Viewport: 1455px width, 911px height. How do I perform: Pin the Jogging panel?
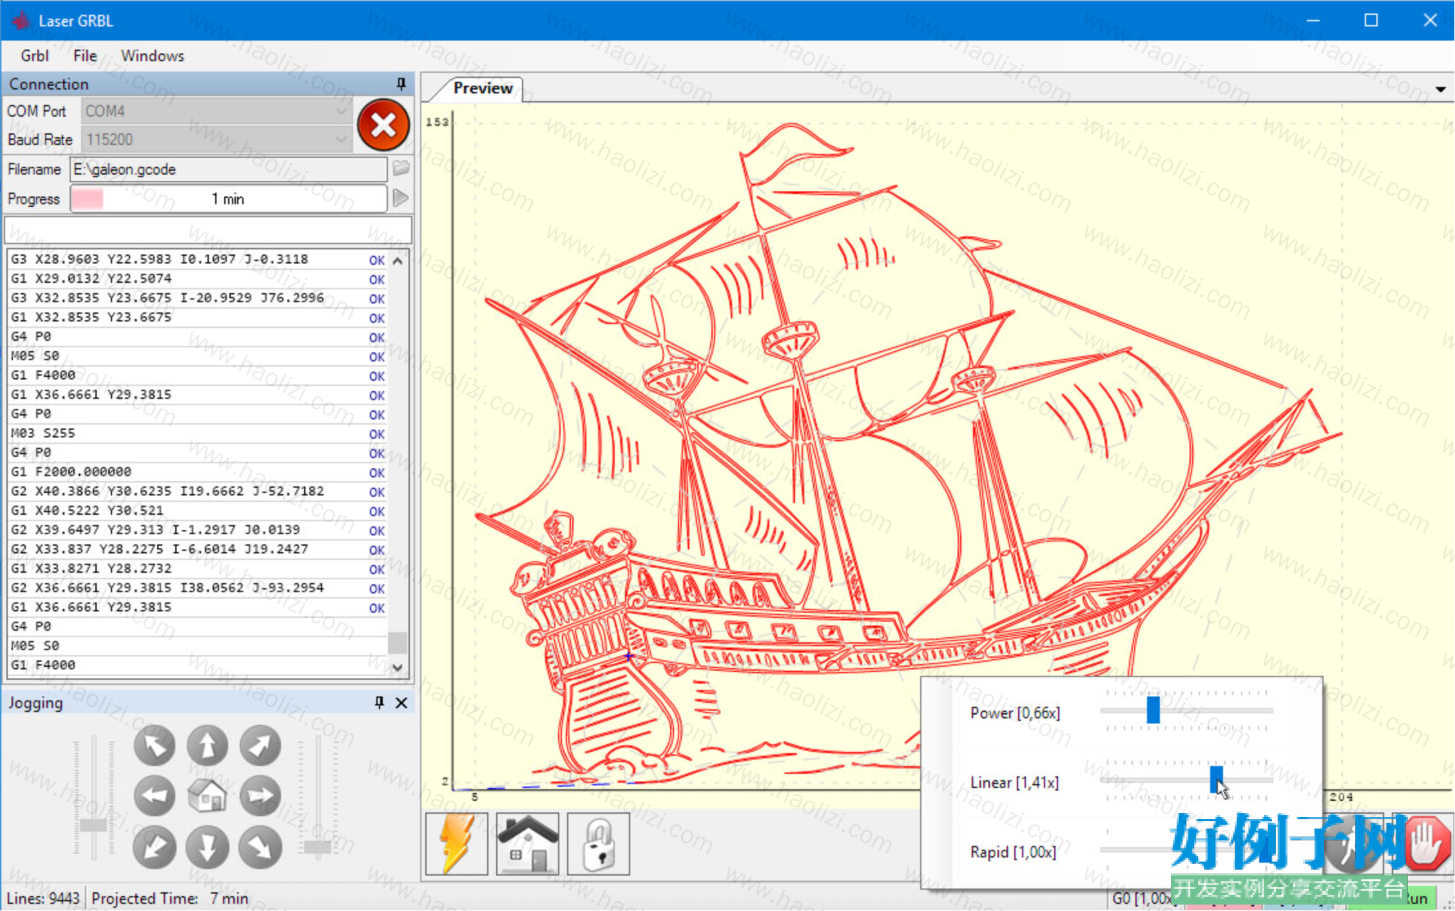coord(379,702)
